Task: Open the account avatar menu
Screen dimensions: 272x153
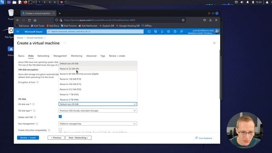Action: pos(217,31)
